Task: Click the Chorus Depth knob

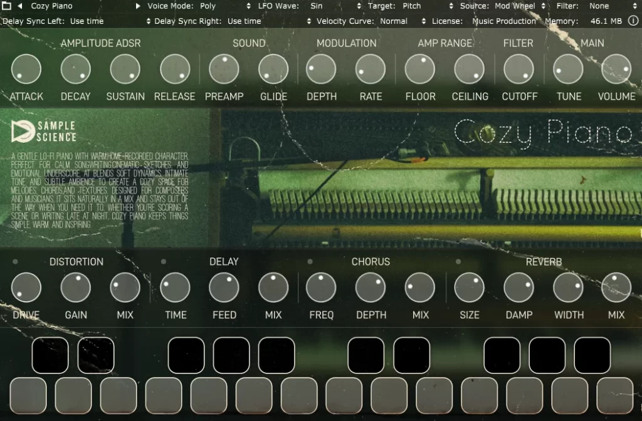Action: click(x=371, y=288)
